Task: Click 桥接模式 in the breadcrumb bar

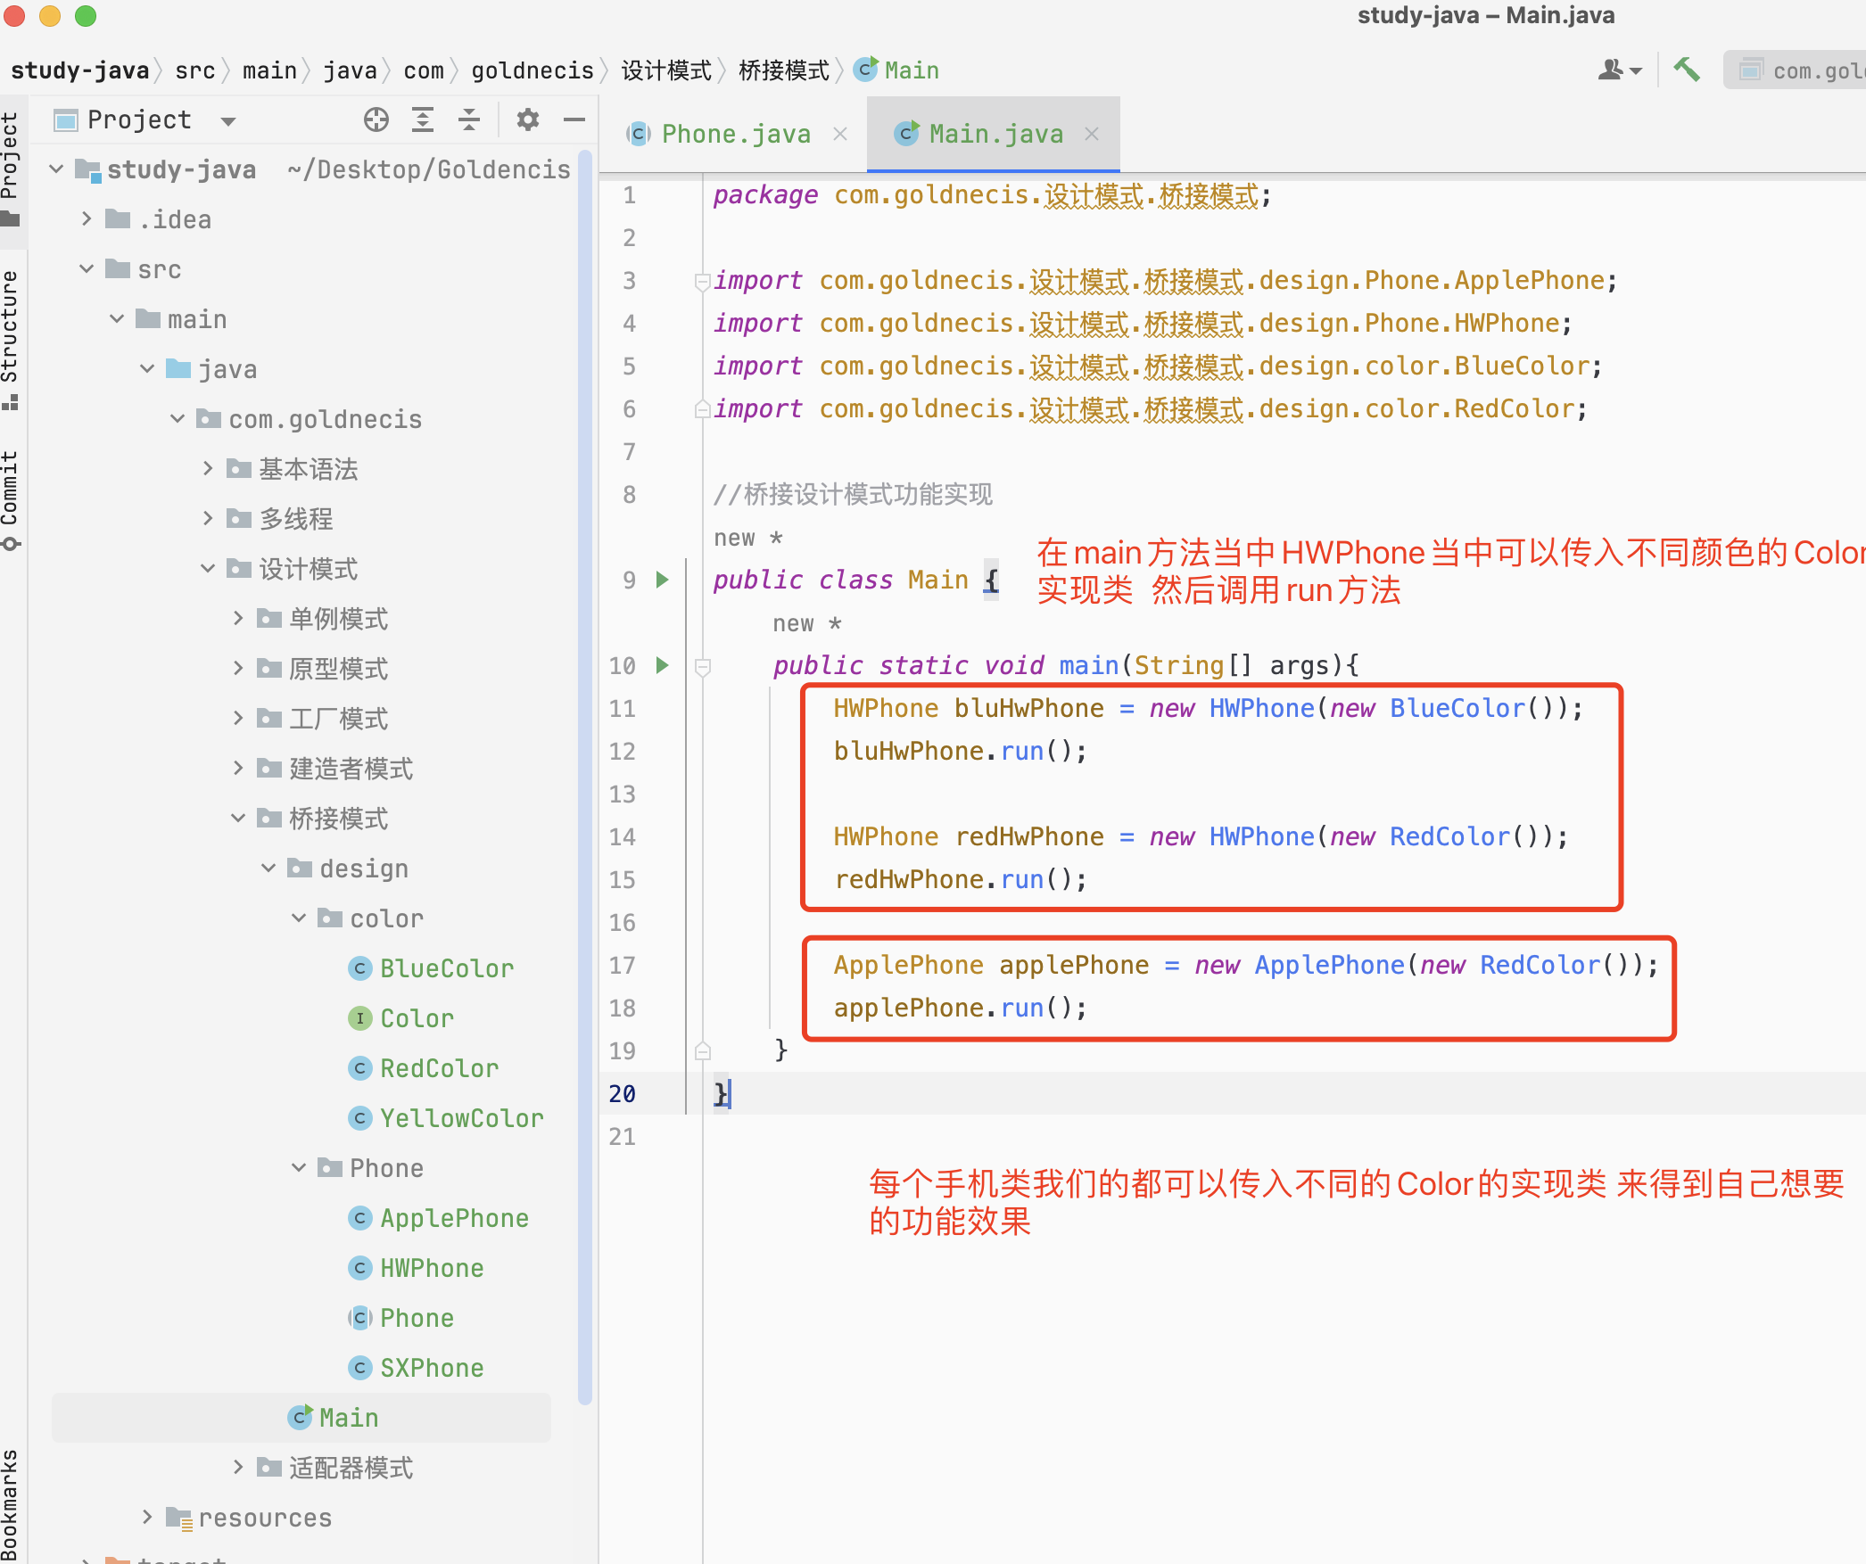Action: tap(784, 70)
